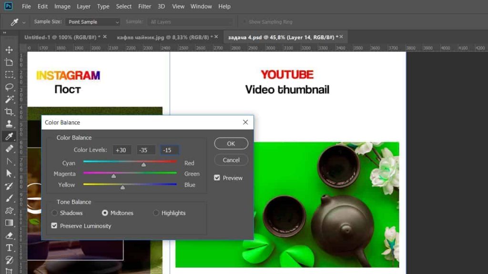Click the +30 color level field
The image size is (488, 274).
tap(122, 150)
